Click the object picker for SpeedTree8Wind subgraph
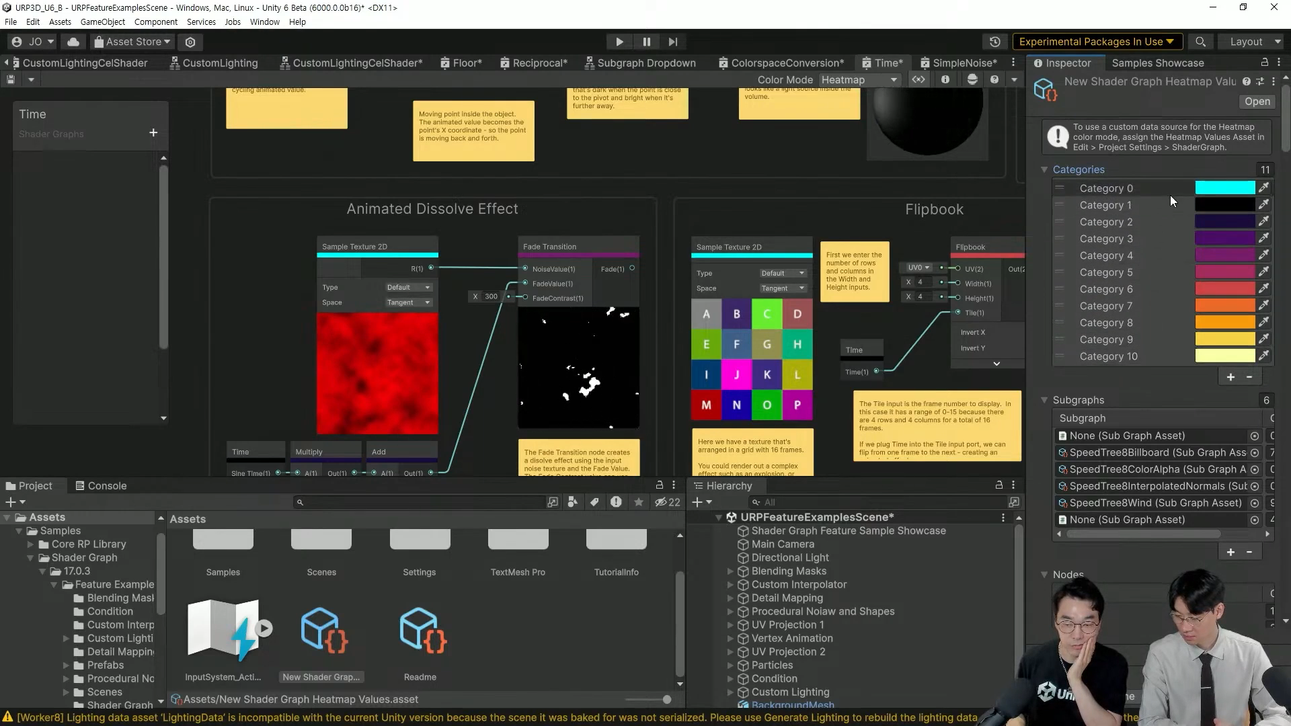 (x=1254, y=503)
